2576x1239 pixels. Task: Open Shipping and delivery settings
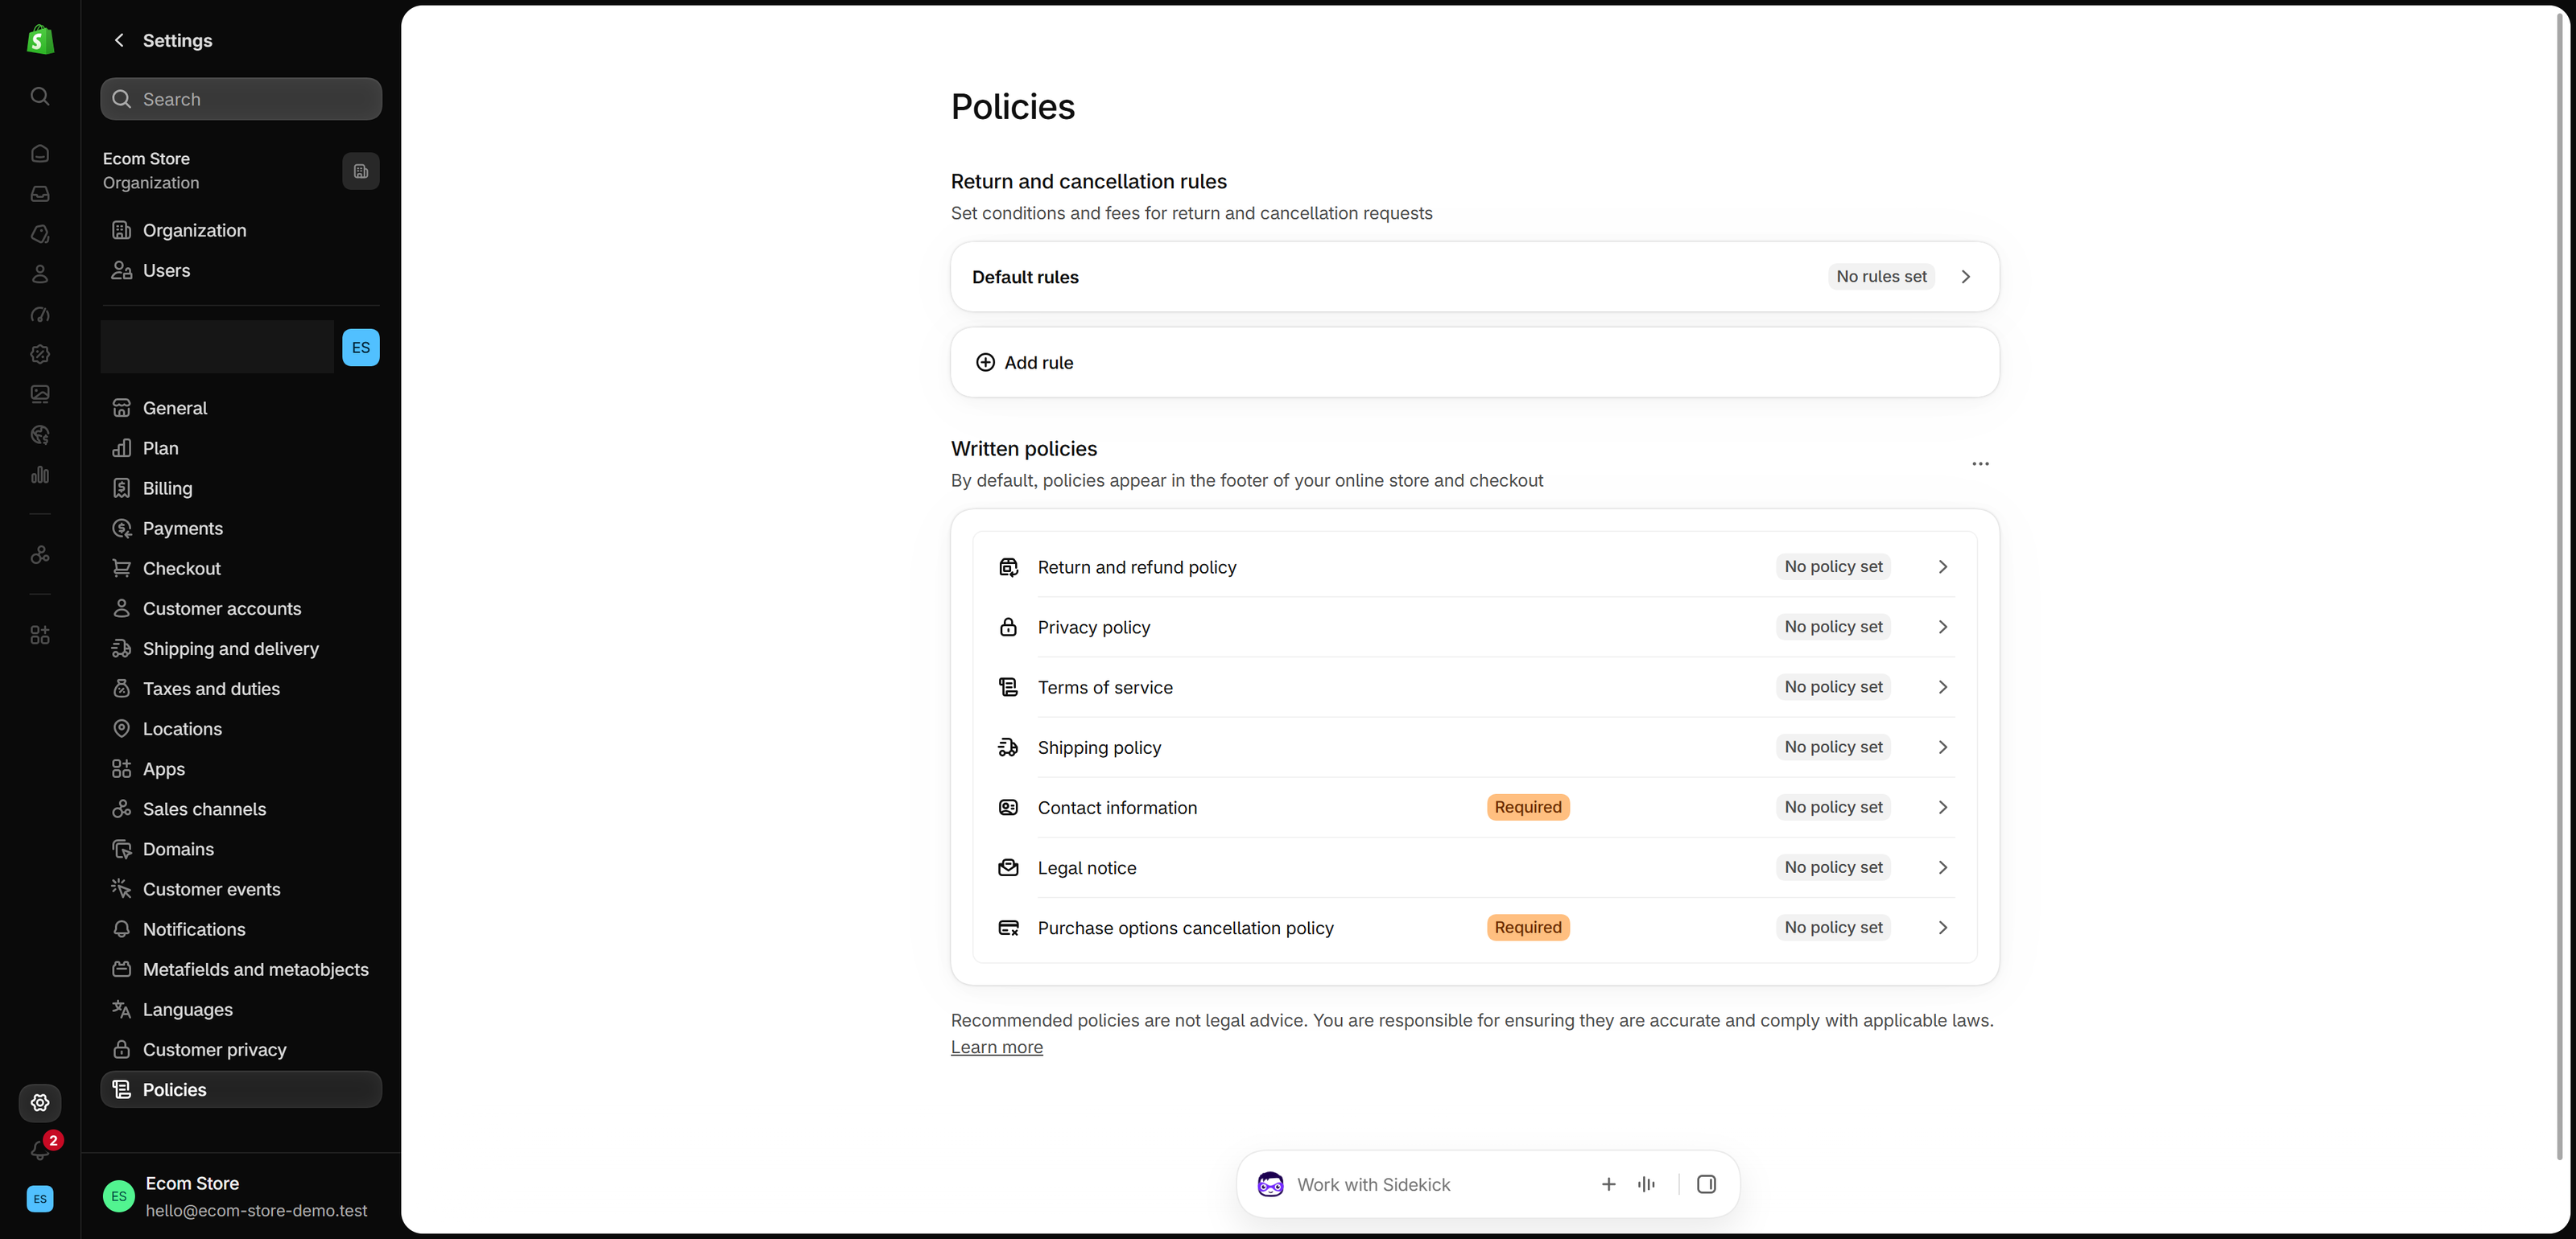241,648
